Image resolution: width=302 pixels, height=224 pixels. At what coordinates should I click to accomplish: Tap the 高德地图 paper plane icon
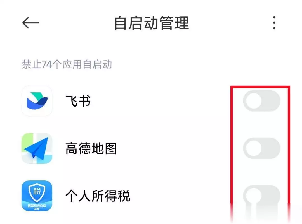coord(37,148)
